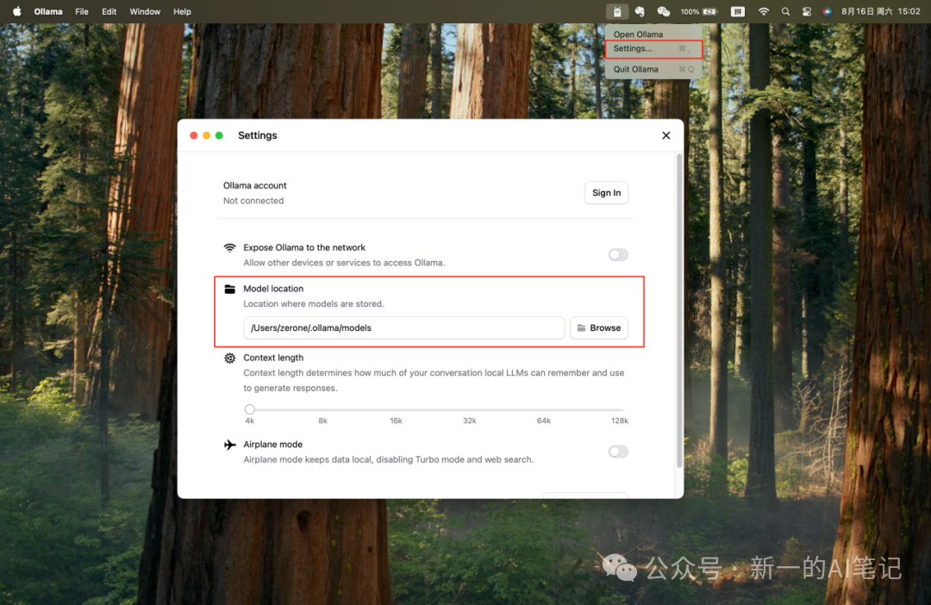Click the input method icon in menu bar
Image resolution: width=931 pixels, height=605 pixels.
pos(737,11)
